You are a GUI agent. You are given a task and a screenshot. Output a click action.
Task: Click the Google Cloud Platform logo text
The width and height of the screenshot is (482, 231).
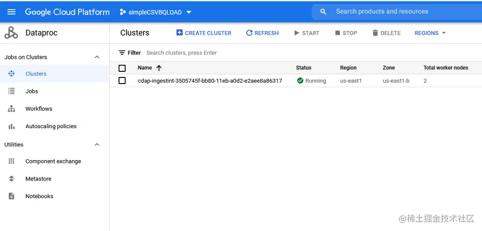[67, 12]
